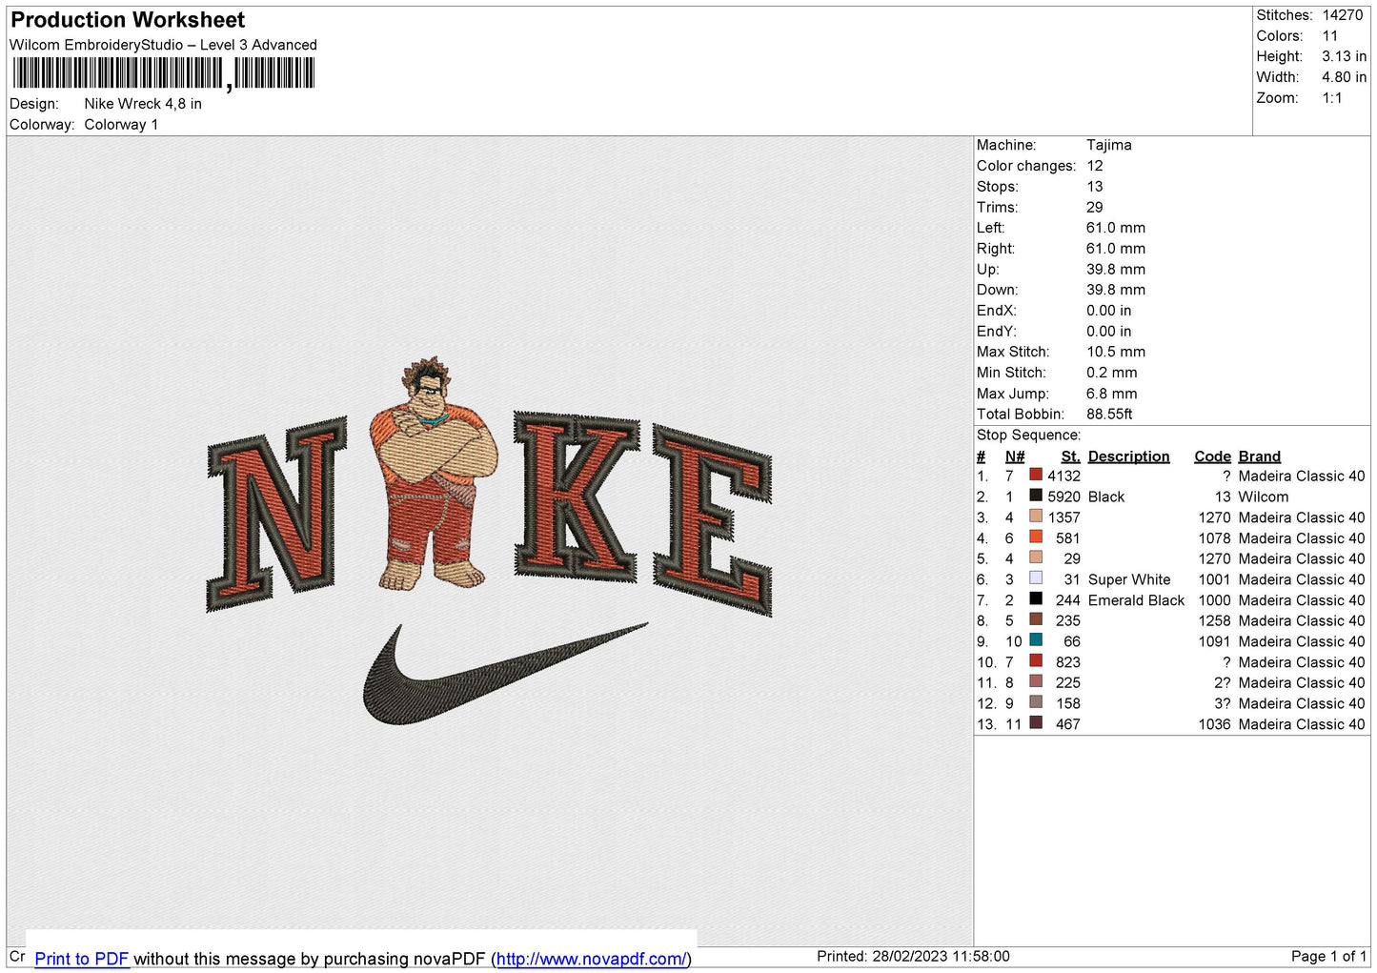Image resolution: width=1377 pixels, height=973 pixels.
Task: Click the Stitches value 14270
Action: coord(1342,15)
